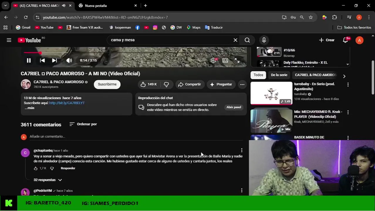Open Mix MECHAYRXMEO Player thumbnail
Screen dimensions: 375x211
tap(271, 121)
